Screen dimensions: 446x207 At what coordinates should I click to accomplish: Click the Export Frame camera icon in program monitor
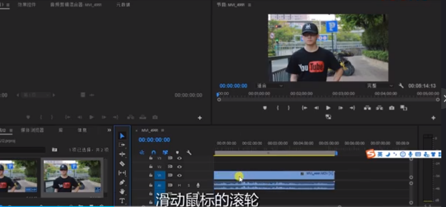392,108
